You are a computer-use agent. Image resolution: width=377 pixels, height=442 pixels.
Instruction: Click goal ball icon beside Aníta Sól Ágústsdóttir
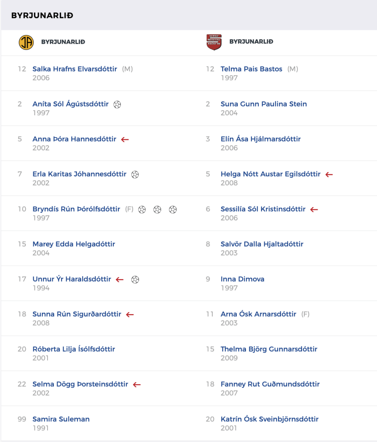(x=117, y=104)
